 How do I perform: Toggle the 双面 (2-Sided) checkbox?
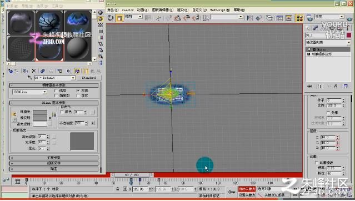coord(78,91)
